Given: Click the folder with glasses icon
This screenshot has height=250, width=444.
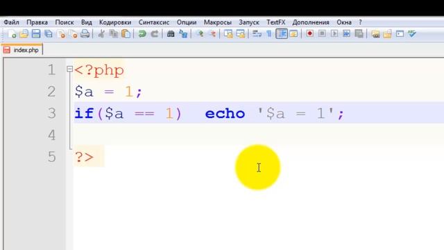Looking at the screenshot, I should (x=375, y=34).
